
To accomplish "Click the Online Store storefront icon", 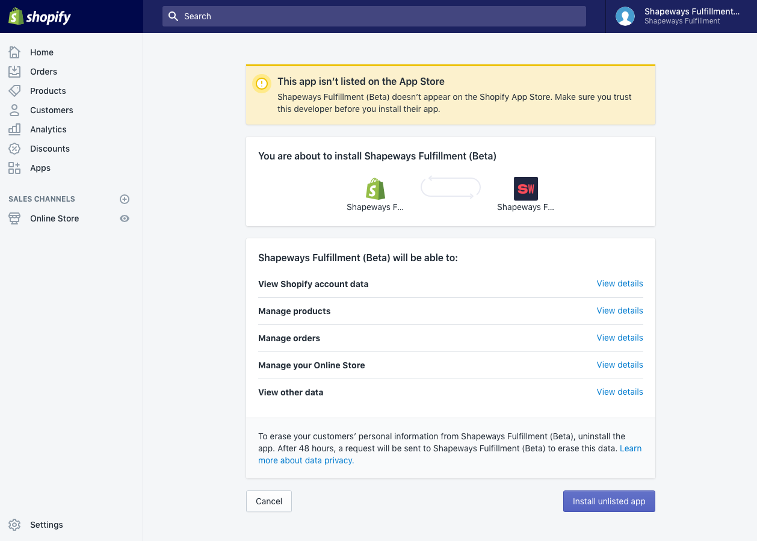I will pos(14,218).
